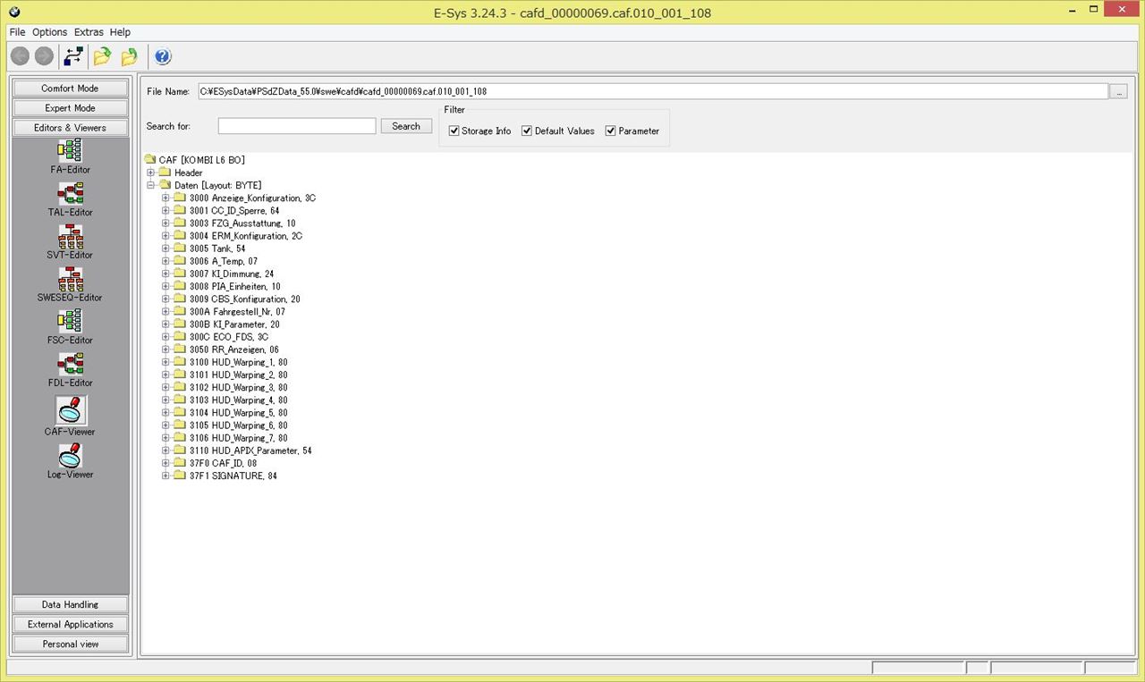Expand the Header tree node
Viewport: 1145px width, 682px height.
pyautogui.click(x=151, y=173)
